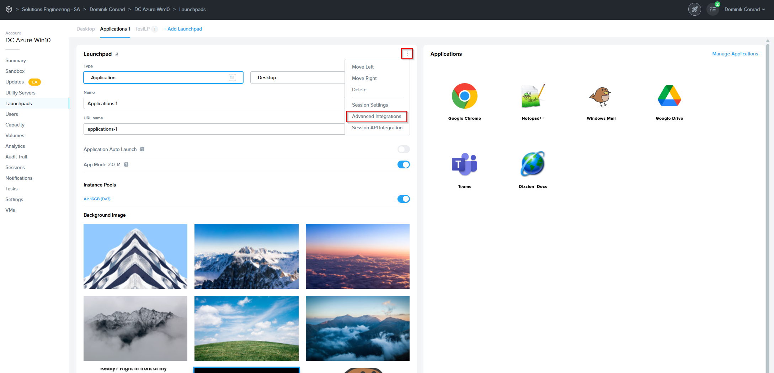774x373 pixels.
Task: Turn off the Air 16GB (Dv3) pool toggle
Action: 404,199
